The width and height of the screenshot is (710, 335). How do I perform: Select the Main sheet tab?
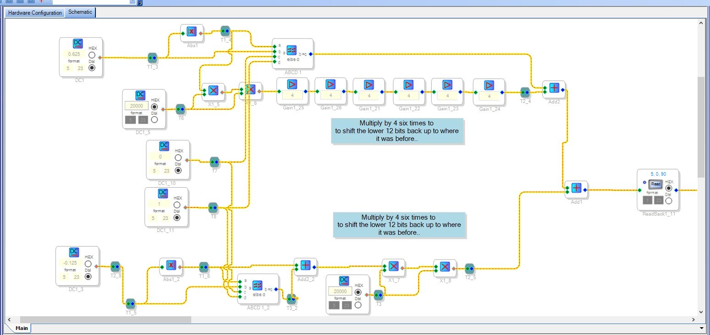click(22, 328)
